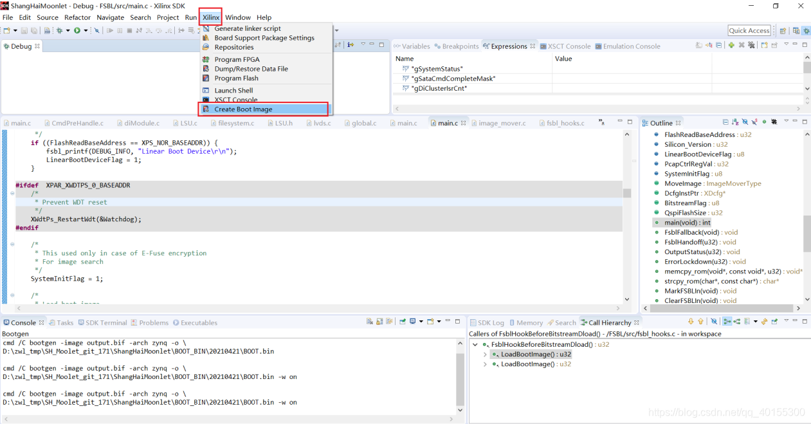Choose Program FPGA in the menu
Image resolution: width=811 pixels, height=424 pixels.
point(237,59)
